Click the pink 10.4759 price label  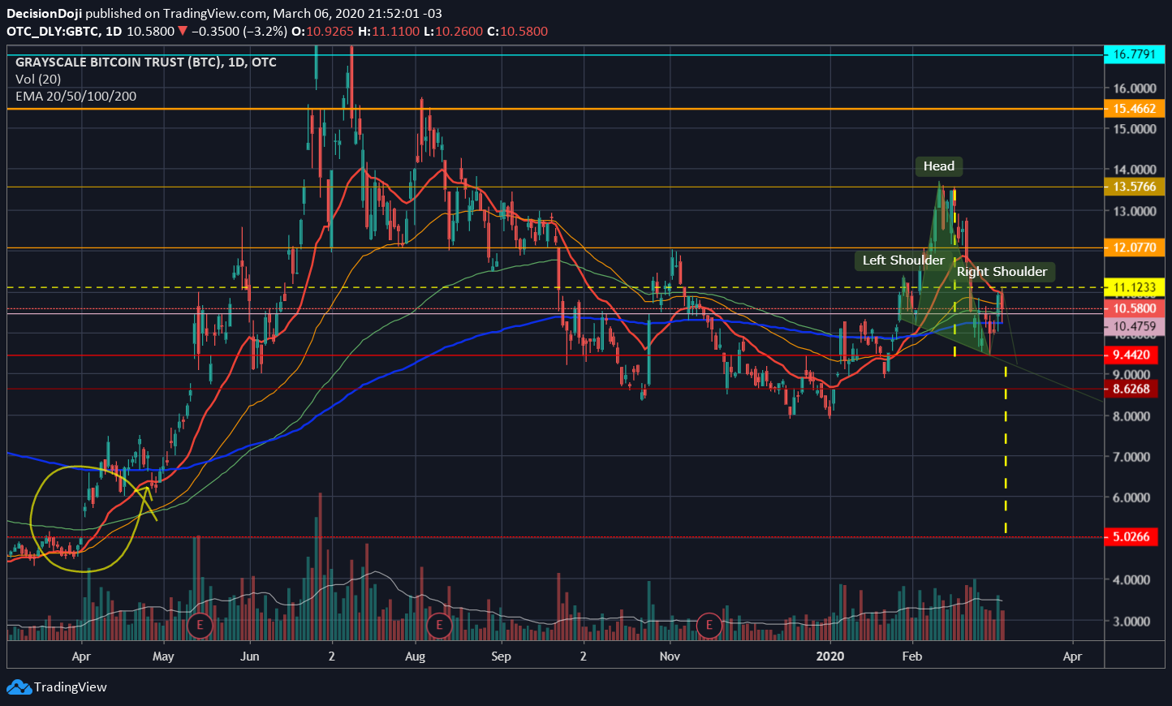(1135, 326)
